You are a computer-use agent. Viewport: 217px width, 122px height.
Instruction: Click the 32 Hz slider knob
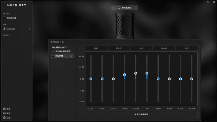point(91,79)
